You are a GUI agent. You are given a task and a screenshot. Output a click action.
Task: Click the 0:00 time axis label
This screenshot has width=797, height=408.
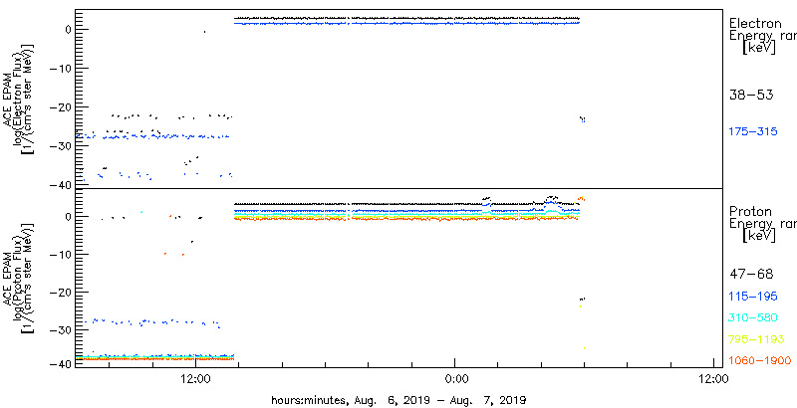coord(456,378)
